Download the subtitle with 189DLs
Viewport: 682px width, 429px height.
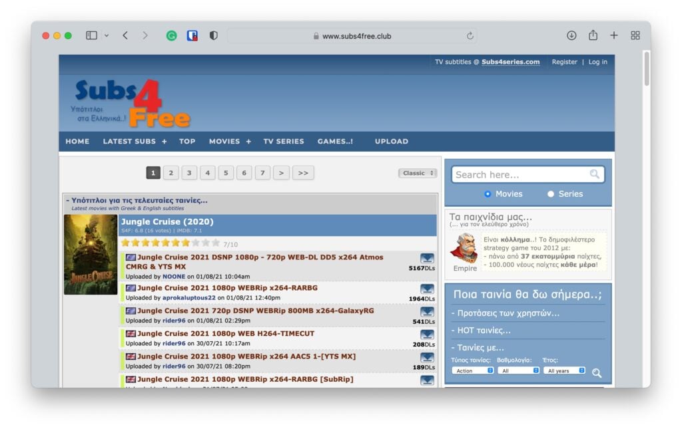(427, 357)
